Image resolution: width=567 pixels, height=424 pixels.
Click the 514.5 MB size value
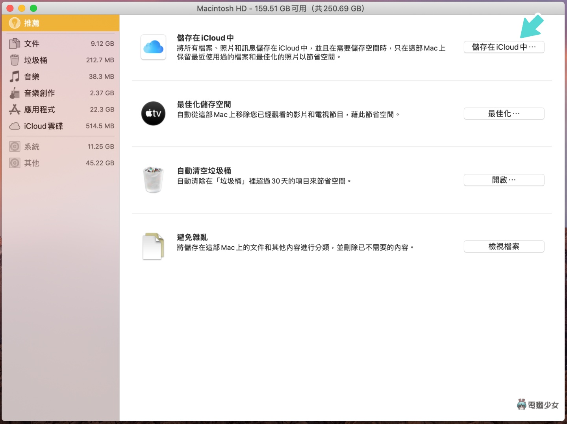tap(100, 126)
